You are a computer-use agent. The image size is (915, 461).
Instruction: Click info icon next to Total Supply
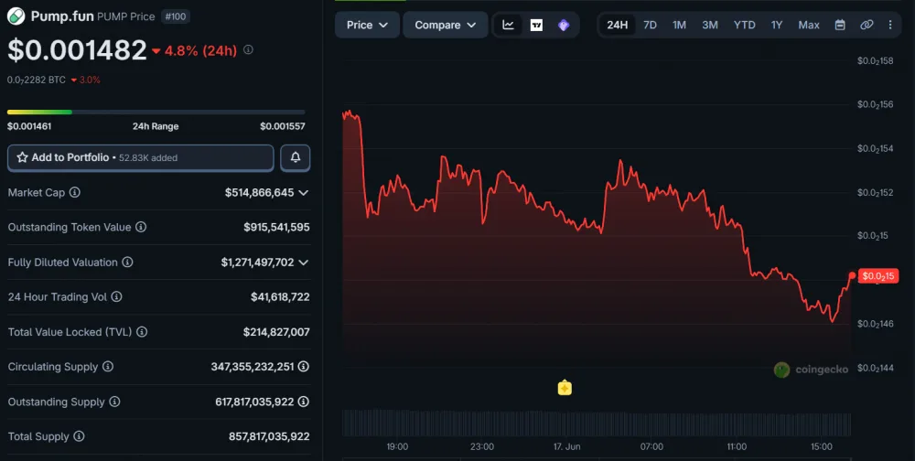pyautogui.click(x=79, y=436)
